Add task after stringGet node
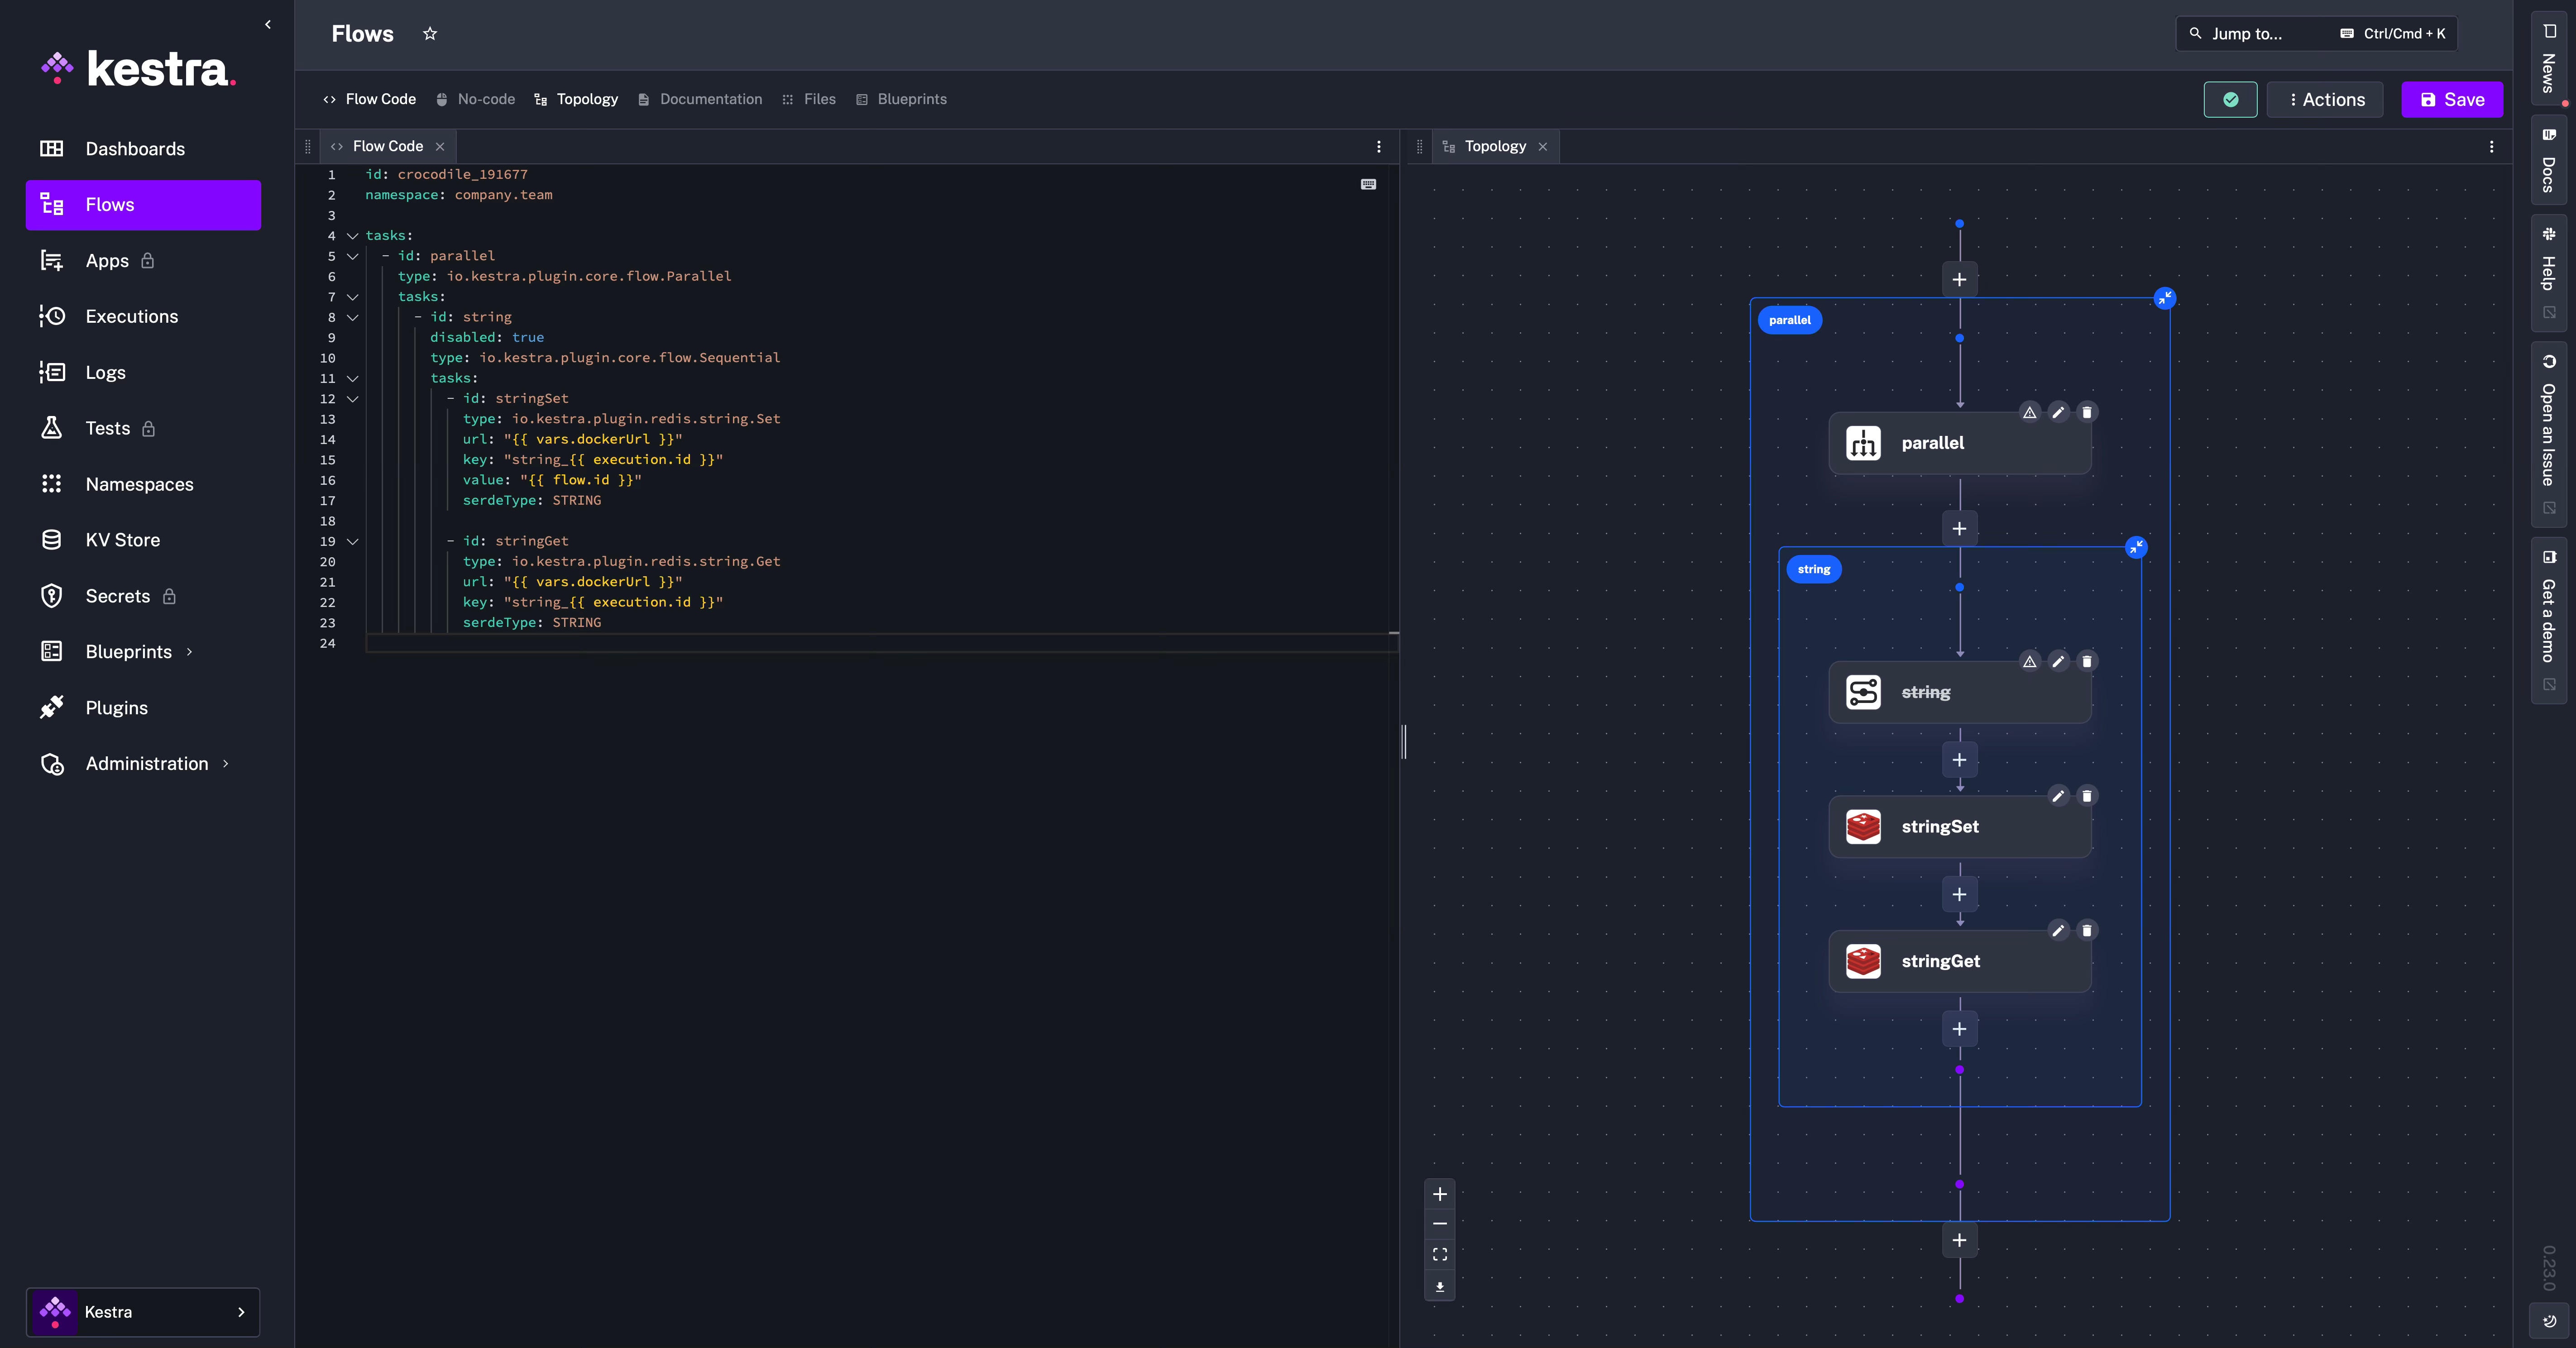The height and width of the screenshot is (1348, 2576). tap(1959, 1029)
